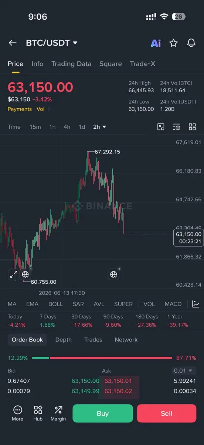
Task: Tap the 67,292.15 high marker on chart
Action: coord(107,152)
